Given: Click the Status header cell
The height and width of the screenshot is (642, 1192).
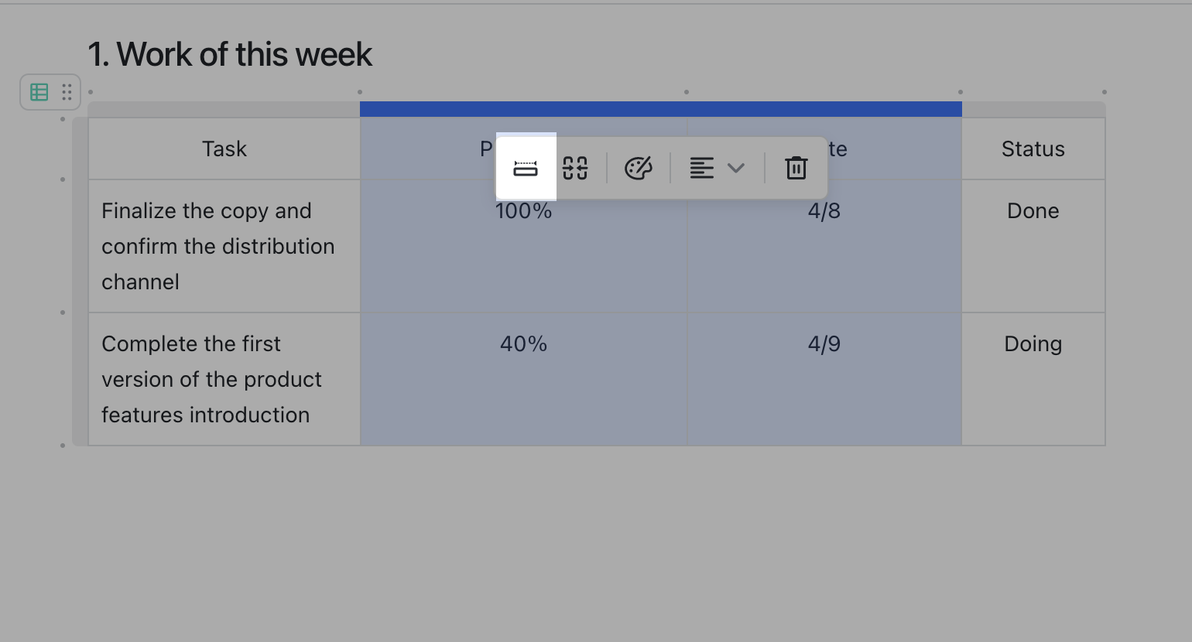Looking at the screenshot, I should (x=1033, y=148).
